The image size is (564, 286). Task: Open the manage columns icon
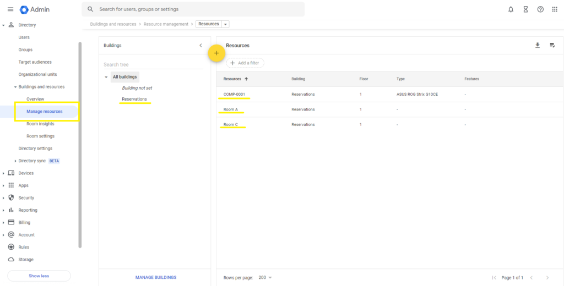tap(552, 45)
